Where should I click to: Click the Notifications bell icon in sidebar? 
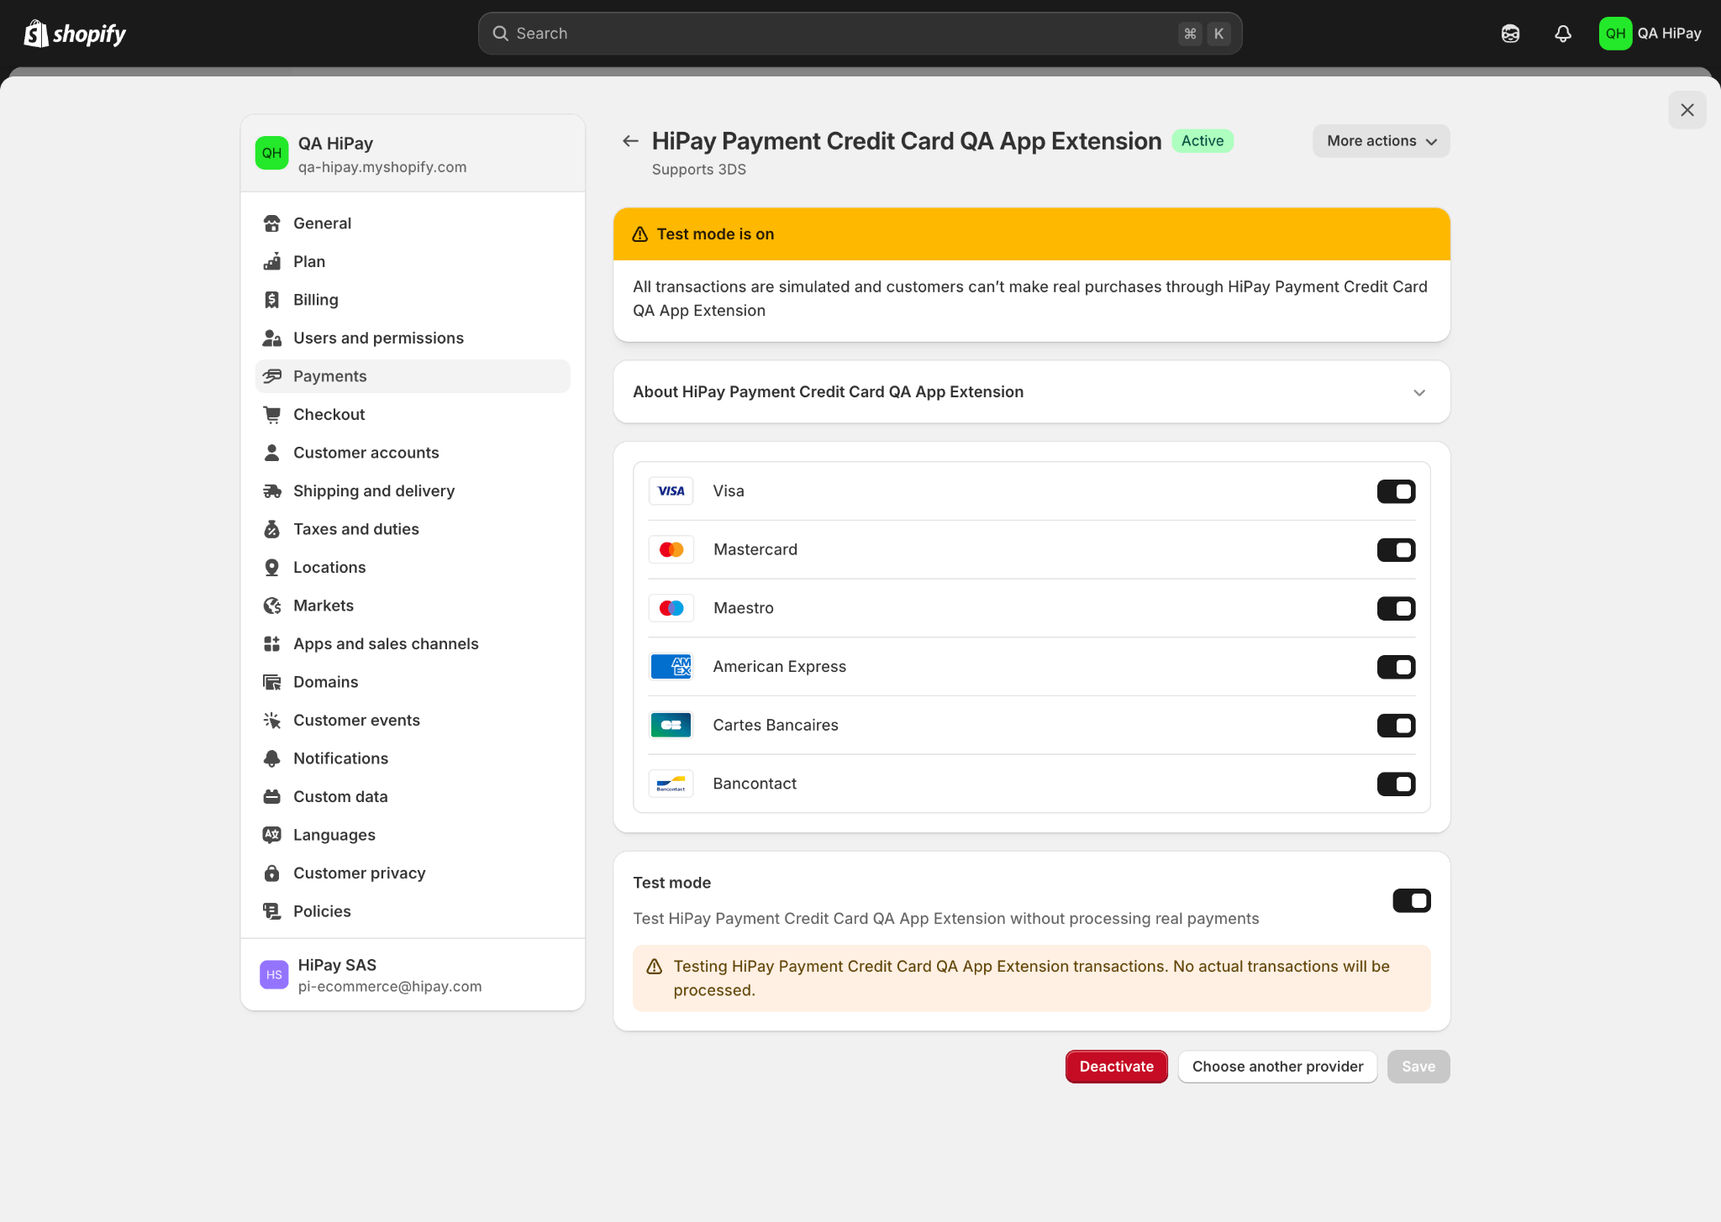[x=271, y=758]
